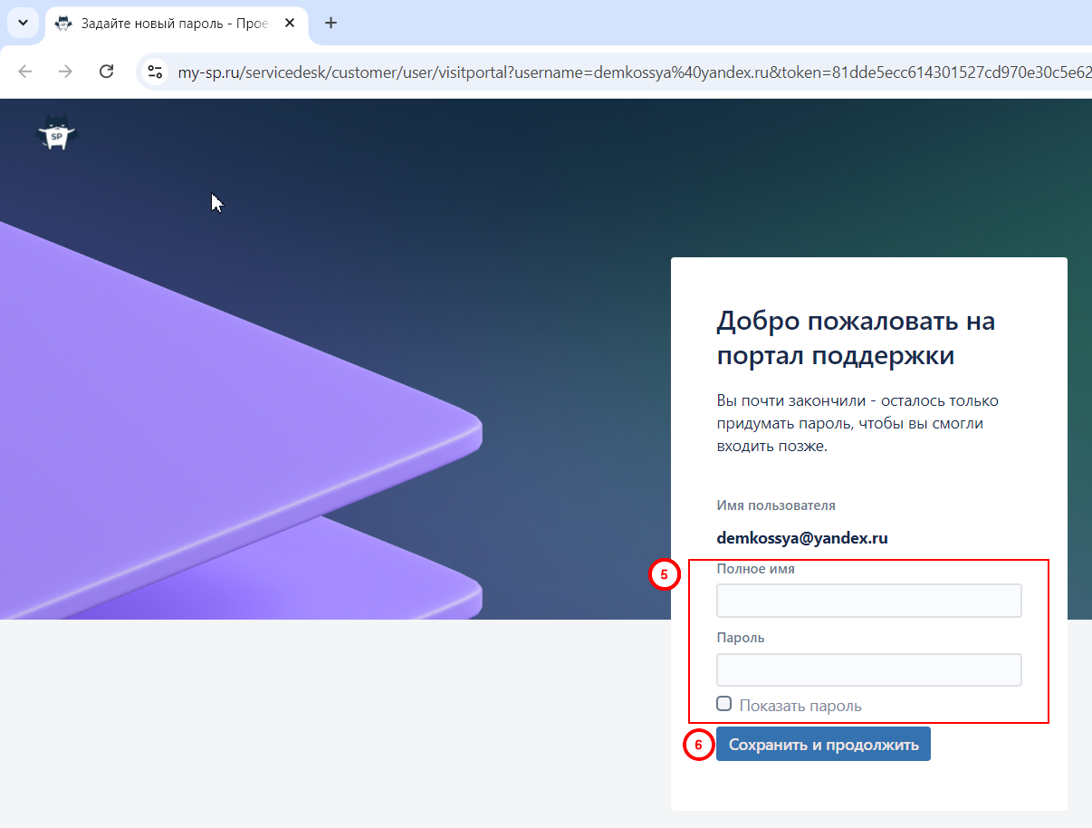Click the 'Пароль' label text
1092x828 pixels.
(741, 638)
